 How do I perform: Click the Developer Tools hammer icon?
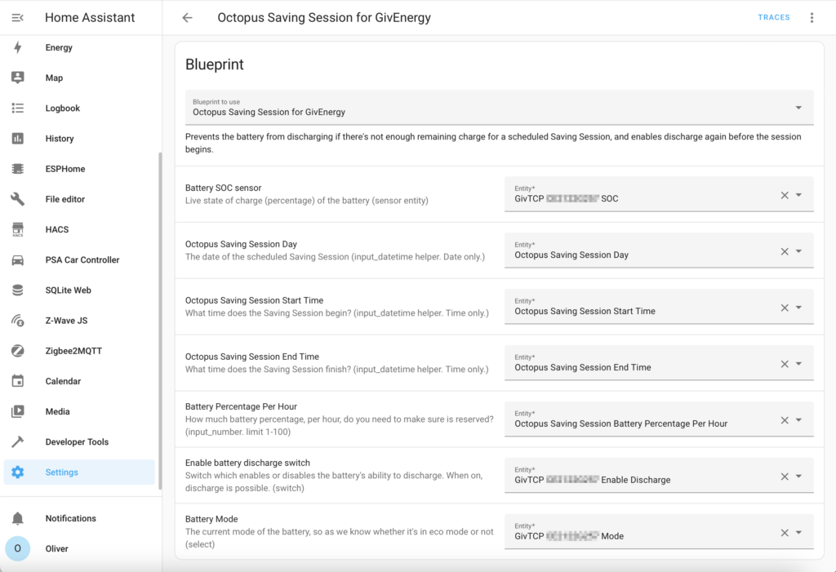click(x=18, y=442)
